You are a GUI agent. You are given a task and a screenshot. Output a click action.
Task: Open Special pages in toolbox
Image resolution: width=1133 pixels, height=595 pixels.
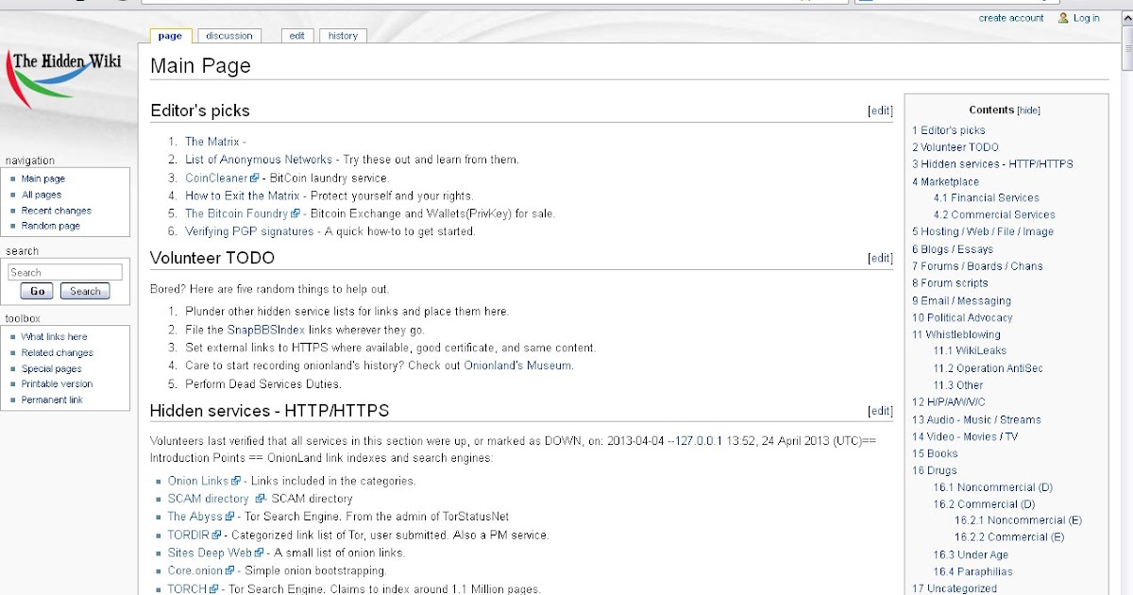(x=52, y=368)
